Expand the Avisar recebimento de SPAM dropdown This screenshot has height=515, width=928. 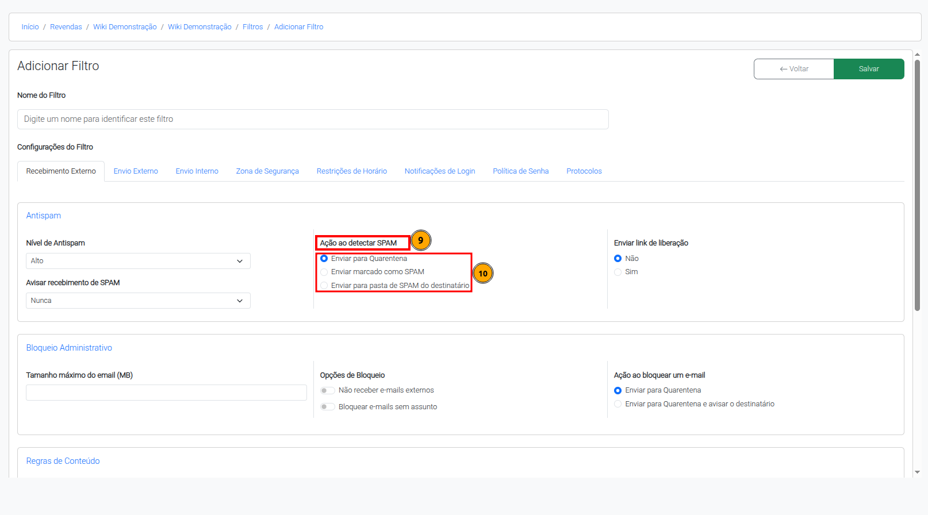tap(138, 301)
